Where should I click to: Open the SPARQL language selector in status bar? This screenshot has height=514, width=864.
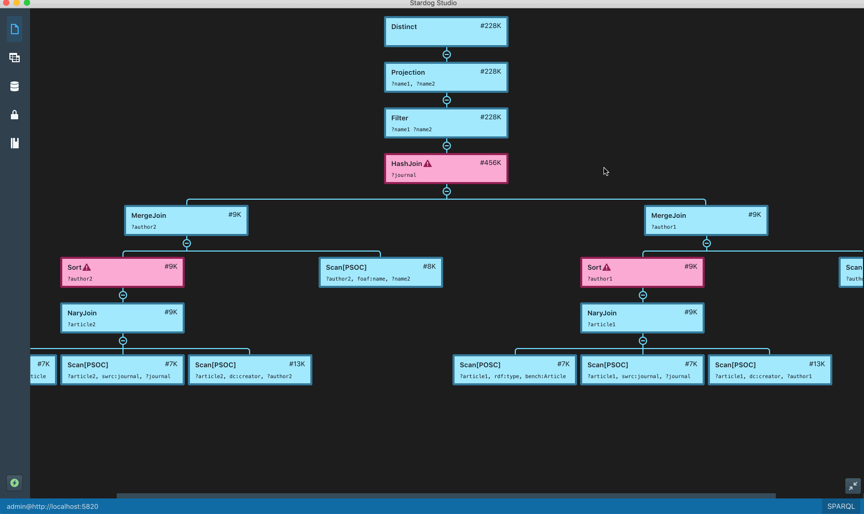coord(840,506)
